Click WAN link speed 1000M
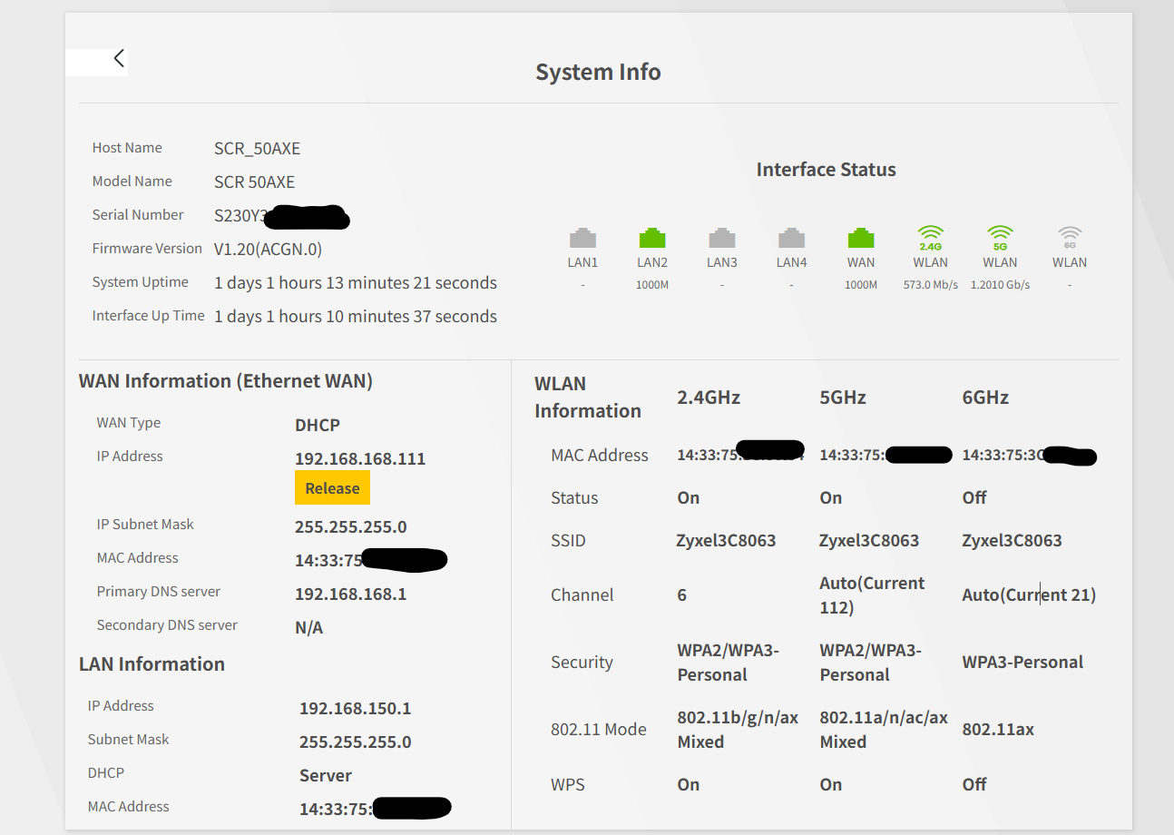Viewport: 1174px width, 835px height. click(861, 285)
